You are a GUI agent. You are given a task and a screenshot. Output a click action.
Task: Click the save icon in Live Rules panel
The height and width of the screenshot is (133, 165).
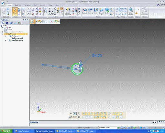(79, 117)
